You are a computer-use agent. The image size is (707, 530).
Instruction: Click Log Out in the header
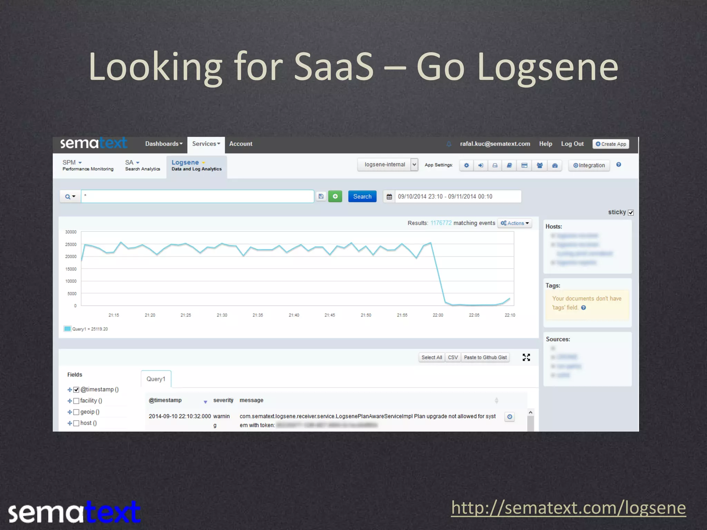coord(572,144)
